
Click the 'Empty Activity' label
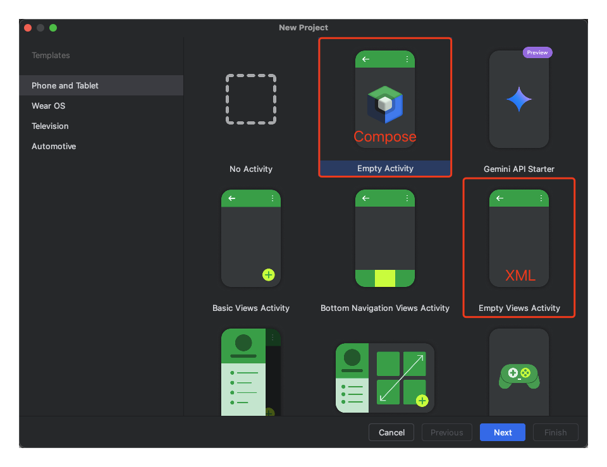[x=385, y=168]
